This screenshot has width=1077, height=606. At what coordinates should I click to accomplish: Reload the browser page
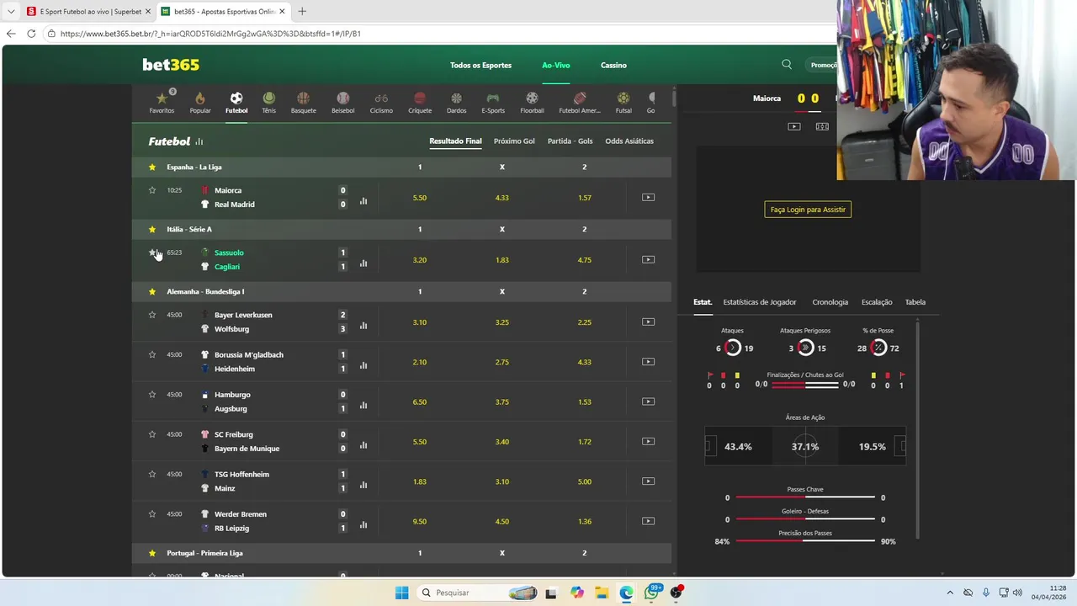tap(31, 34)
